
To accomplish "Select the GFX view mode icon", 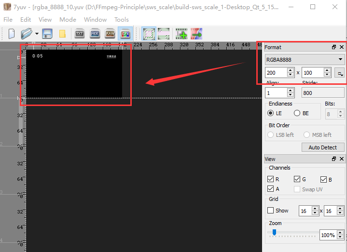I will tap(125, 34).
